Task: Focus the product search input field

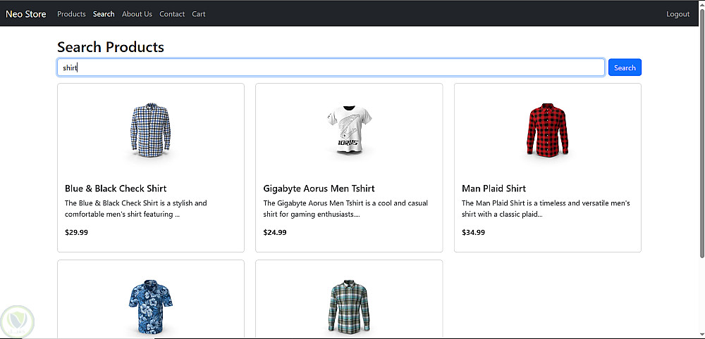Action: [x=331, y=68]
